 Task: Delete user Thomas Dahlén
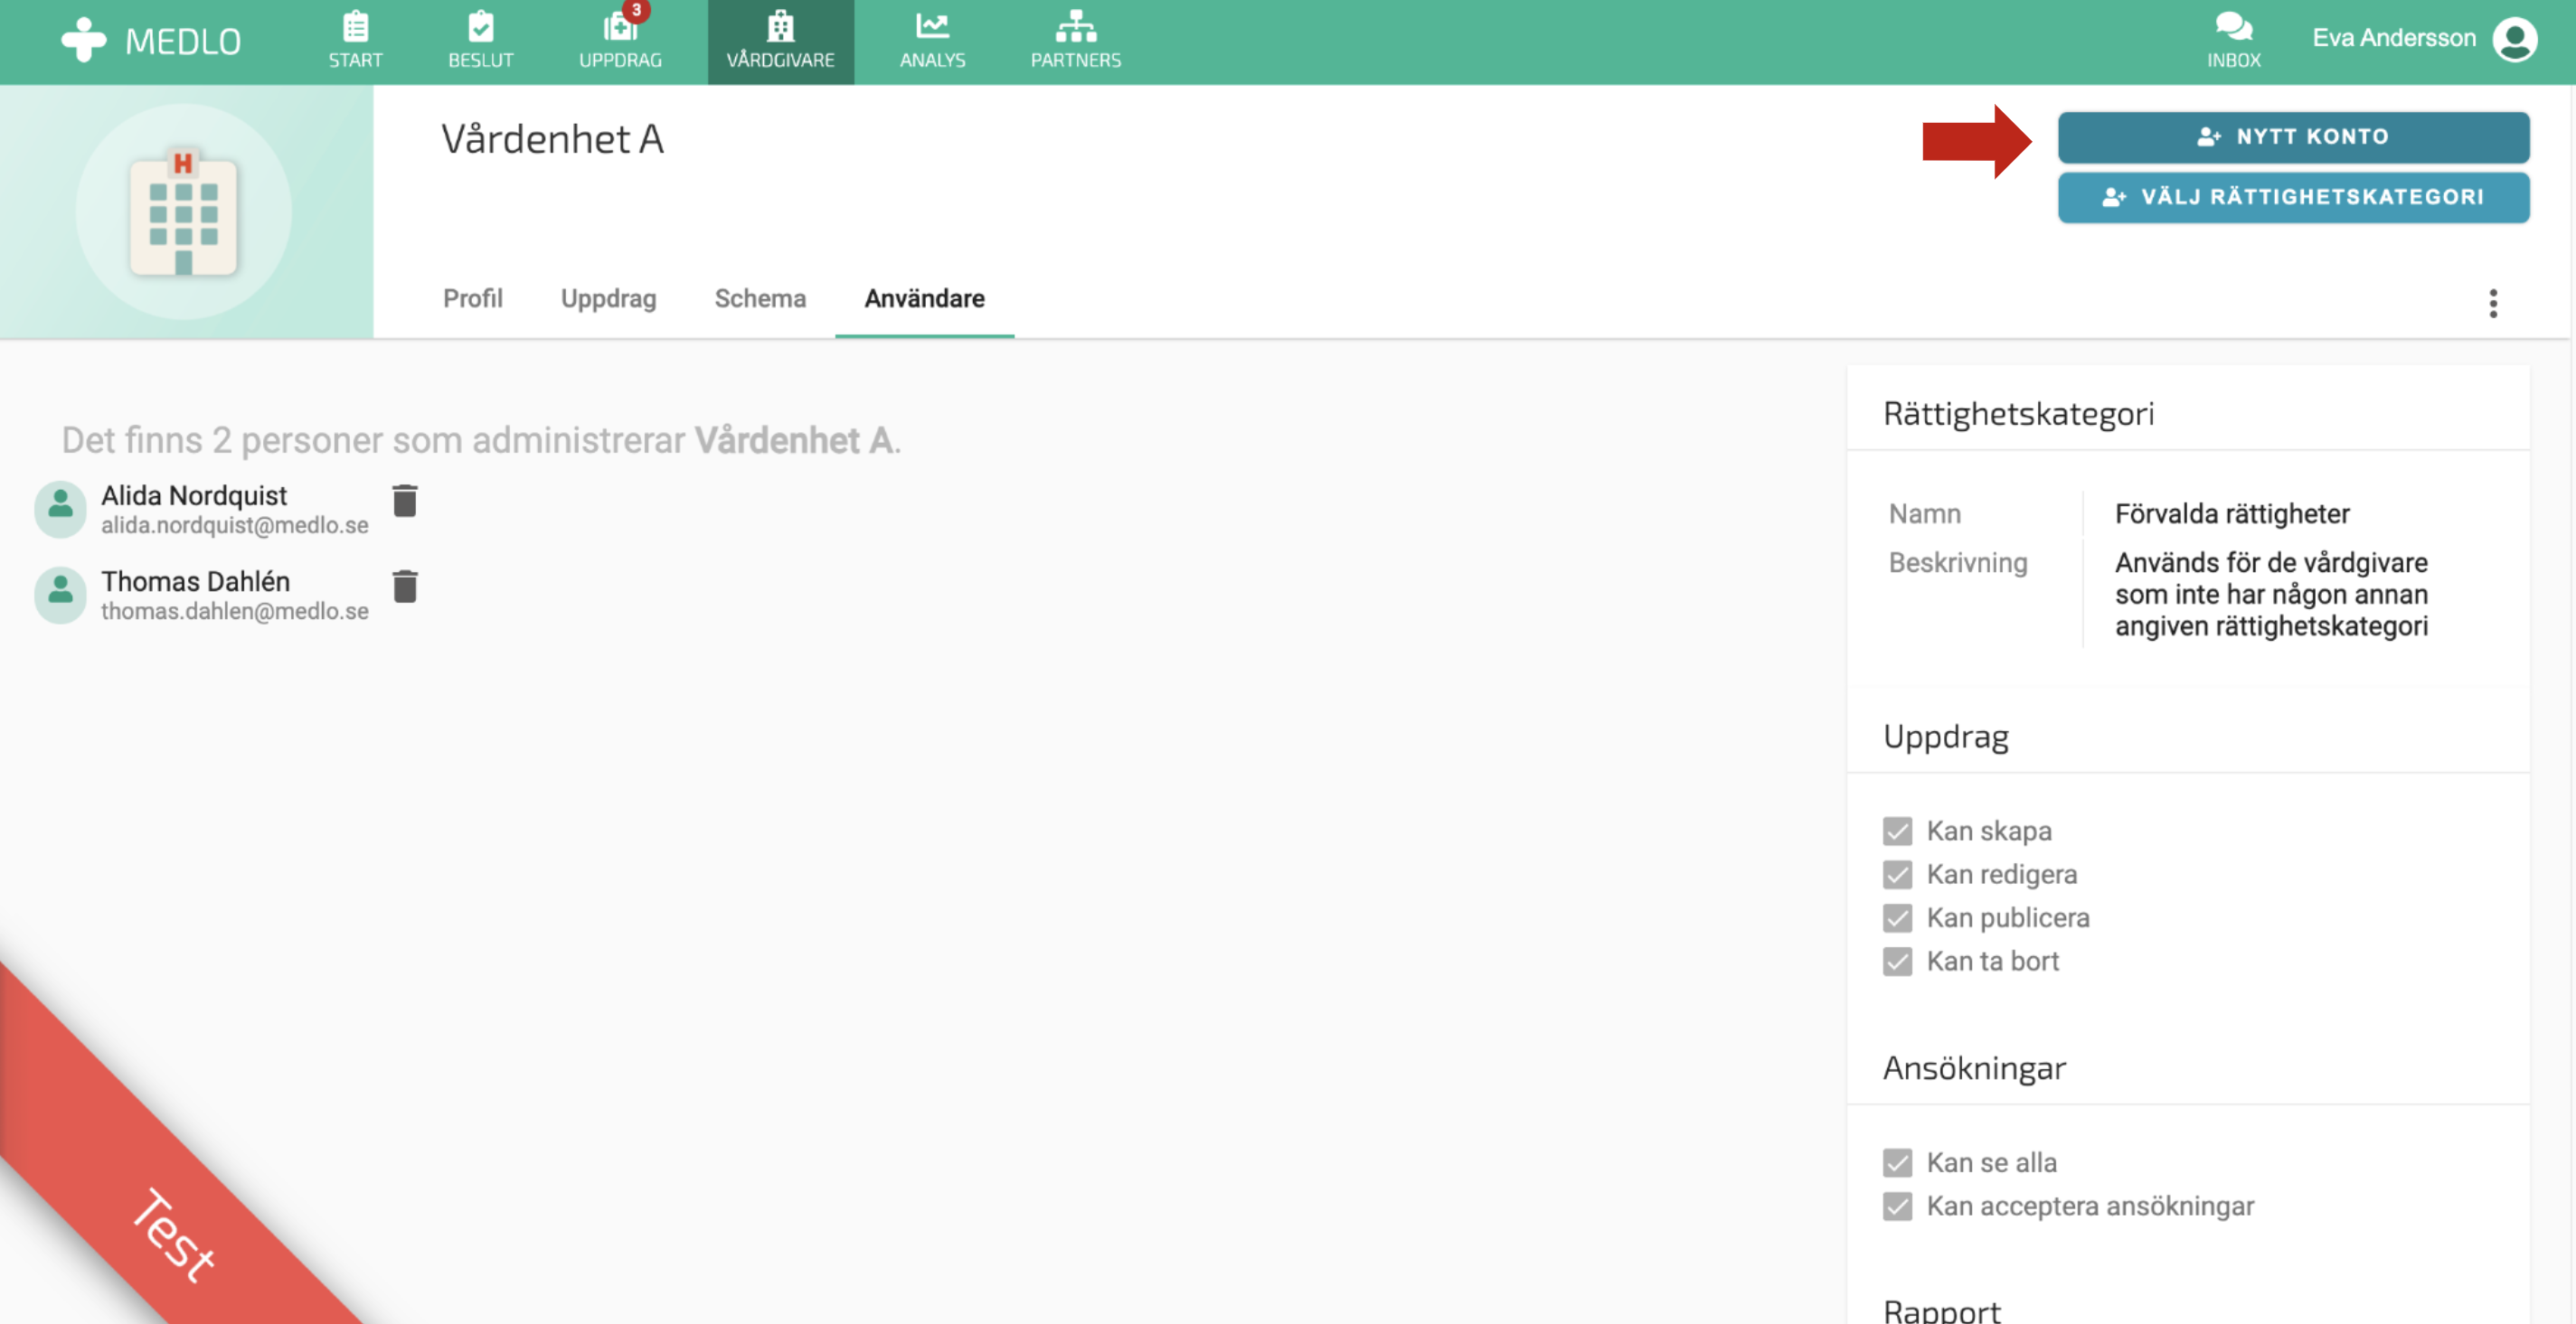tap(404, 587)
